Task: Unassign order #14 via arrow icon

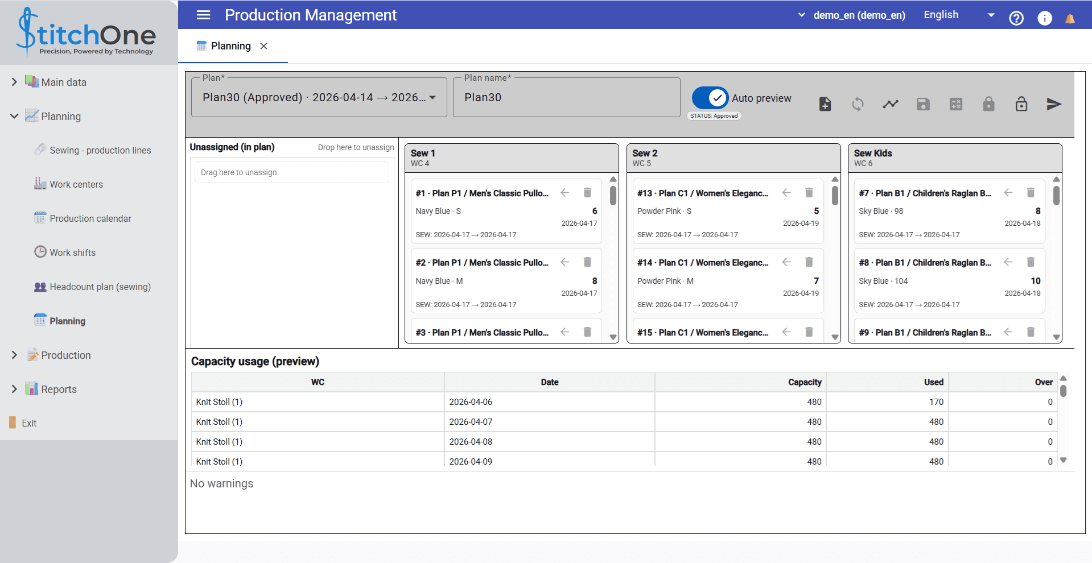Action: (786, 262)
